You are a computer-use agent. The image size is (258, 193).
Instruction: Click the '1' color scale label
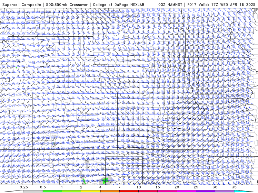pos(62,187)
